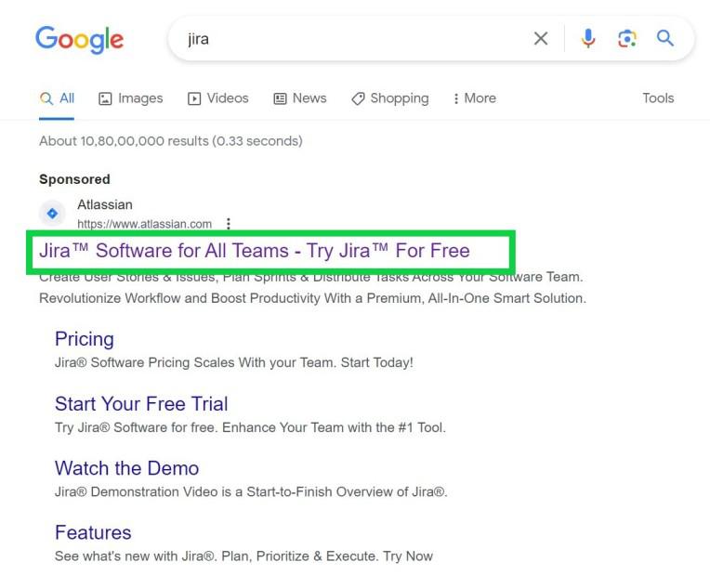Open the search Tools options
The width and height of the screenshot is (710, 575).
(658, 98)
